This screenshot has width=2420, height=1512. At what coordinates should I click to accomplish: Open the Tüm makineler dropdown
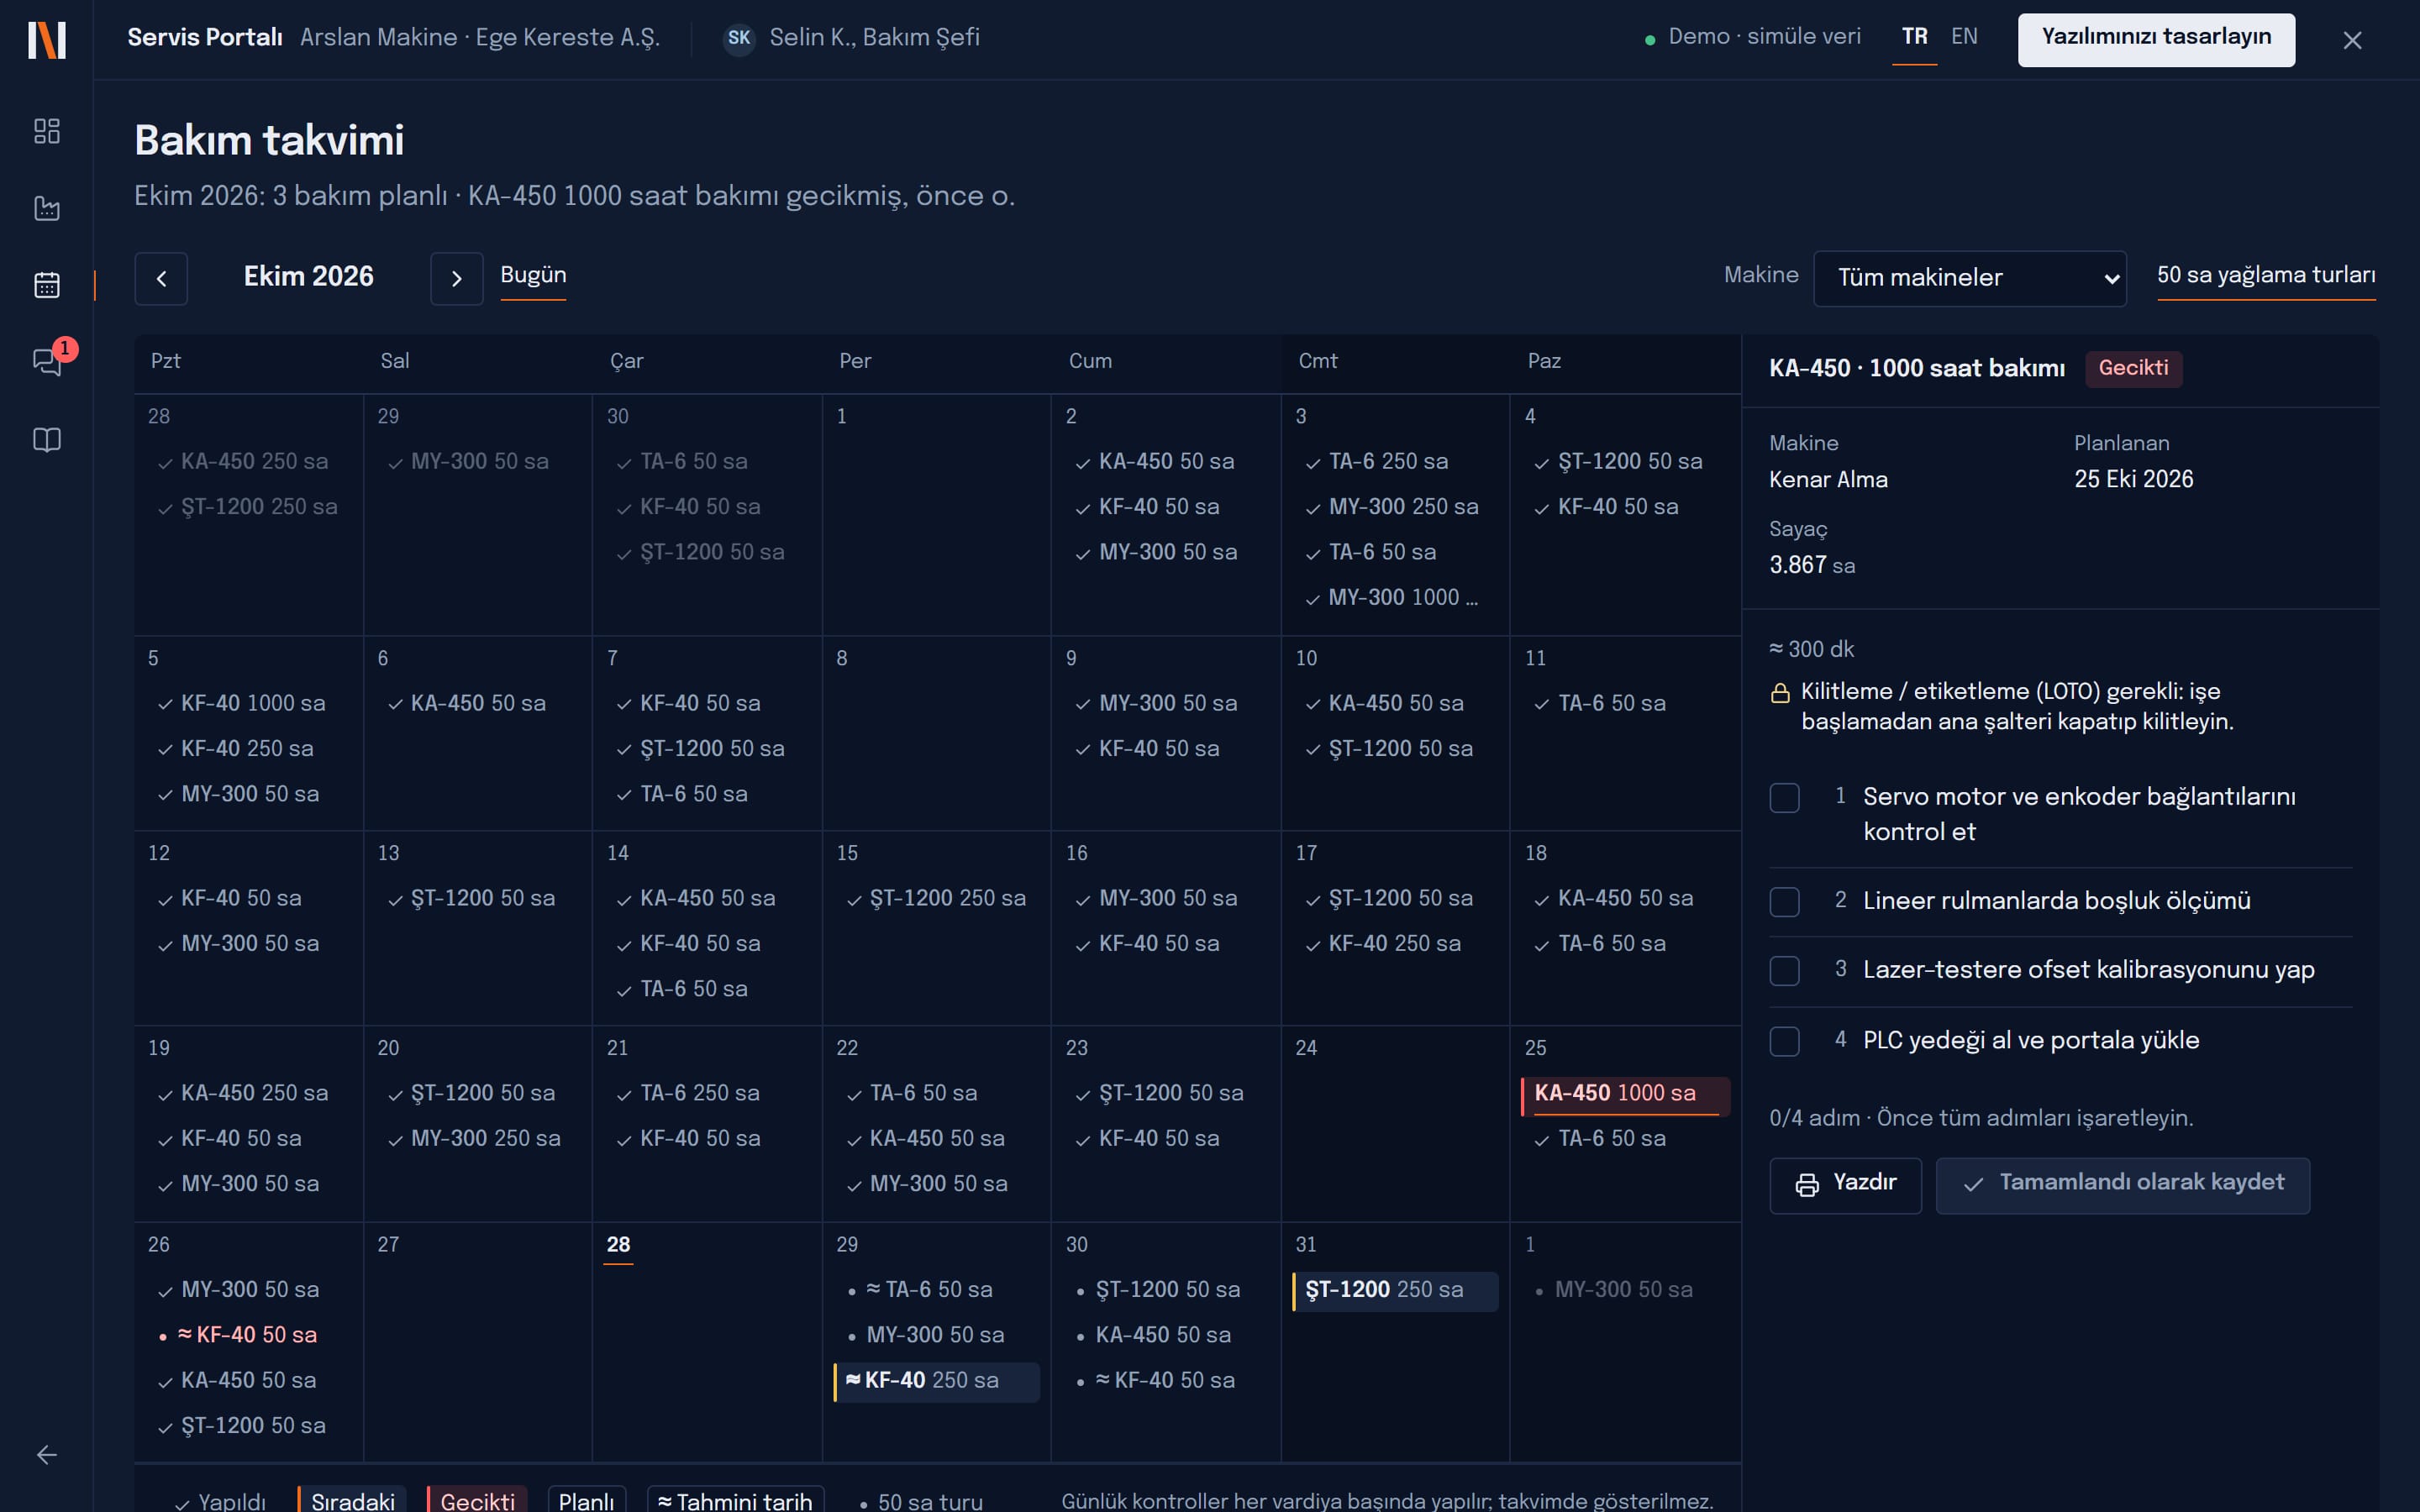pyautogui.click(x=1970, y=278)
